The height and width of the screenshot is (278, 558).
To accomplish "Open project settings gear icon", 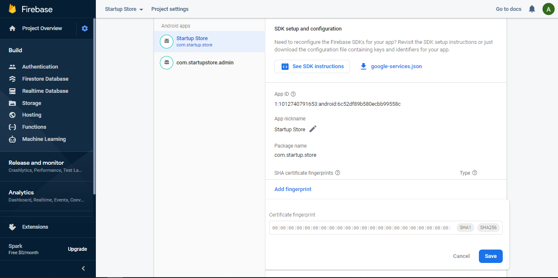I will tap(85, 28).
